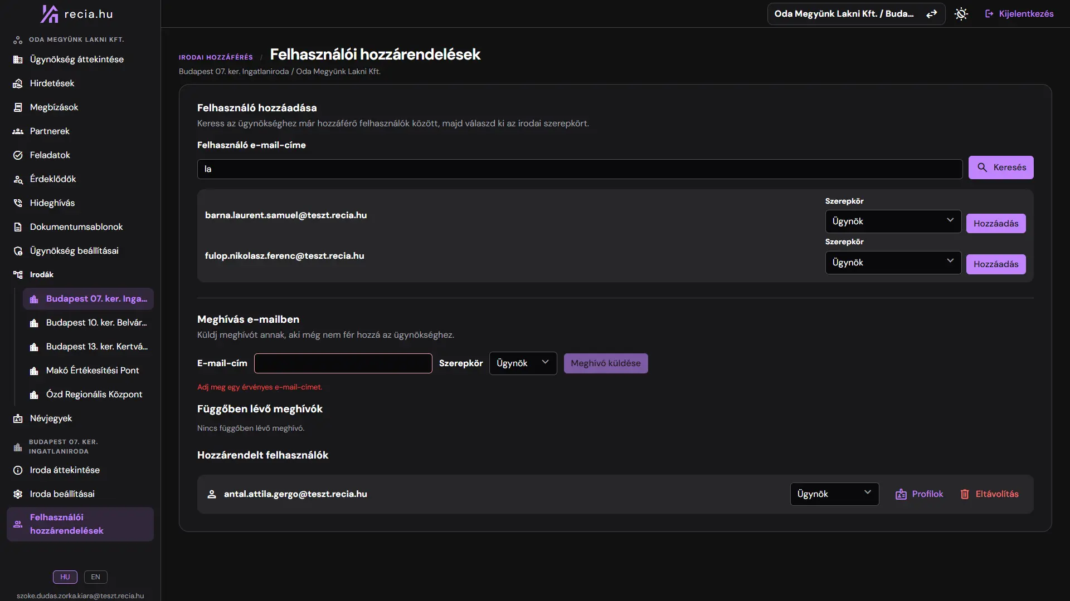The width and height of the screenshot is (1070, 601).
Task: Click the IRODAI HOZZÁFÉRÉS breadcrumb link
Action: tap(216, 57)
